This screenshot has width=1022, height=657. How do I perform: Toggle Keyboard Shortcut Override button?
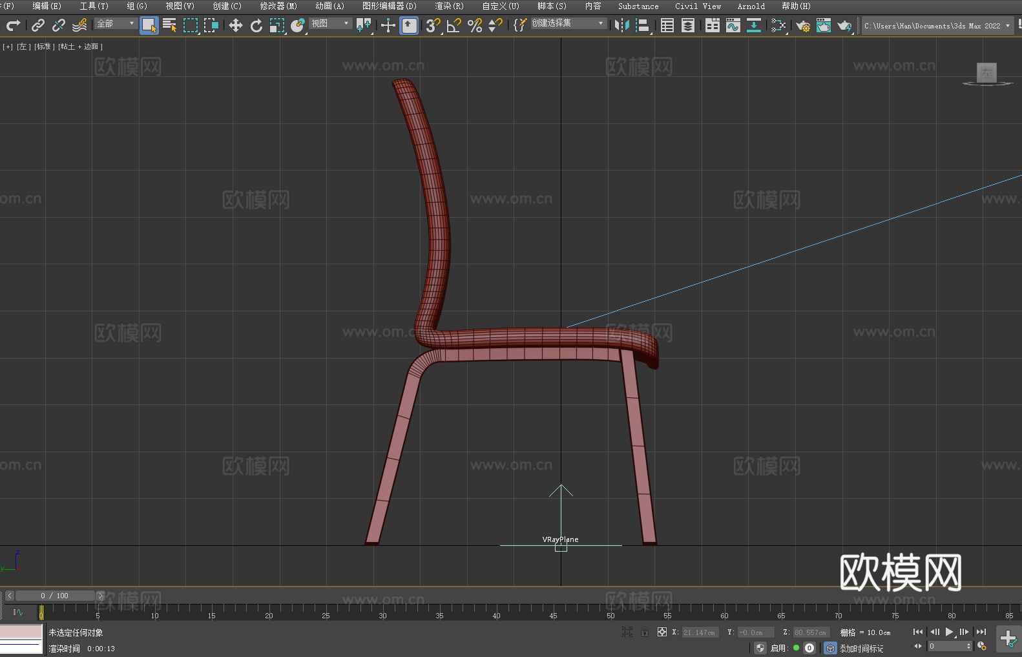[x=409, y=25]
